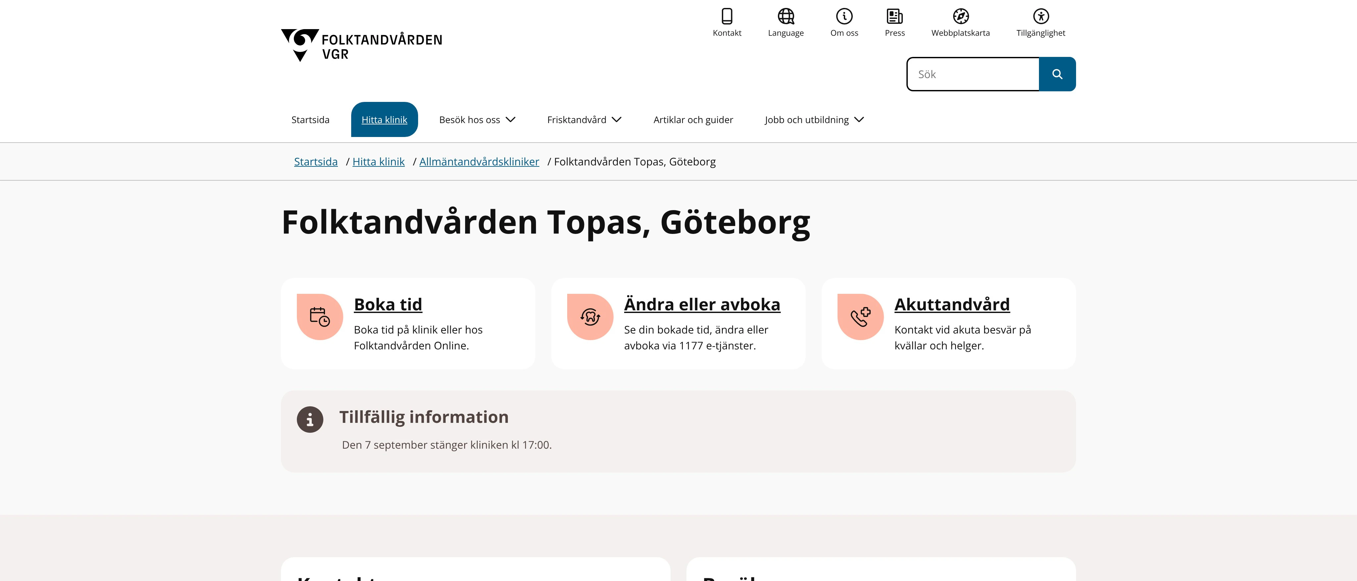Open the Boka tid link

click(x=388, y=304)
